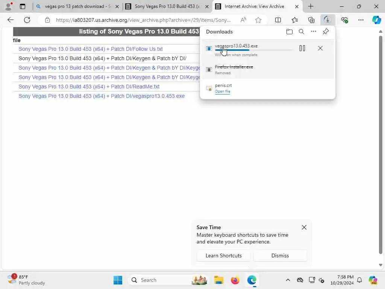Open a new browser tab
Image resolution: width=385 pixels, height=289 pixels.
tap(311, 6)
